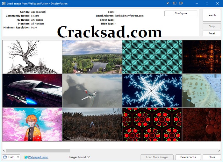Click the keith@binaryfortress.com email text
Screen dimensions: 223x162
[x=129, y=16]
